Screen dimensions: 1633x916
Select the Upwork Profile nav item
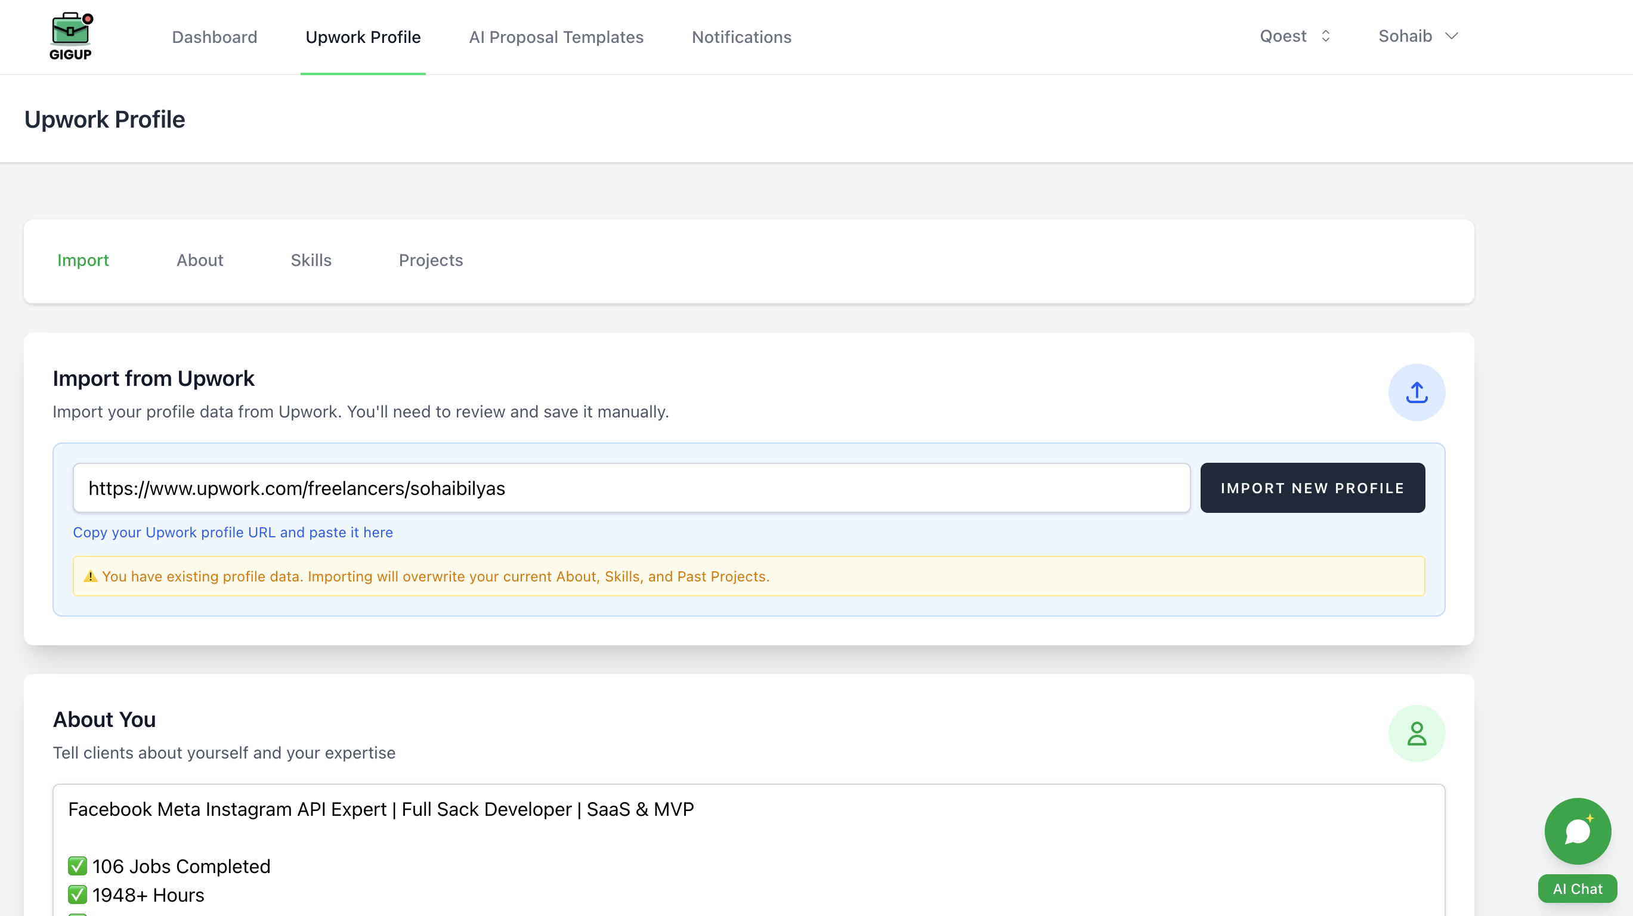pyautogui.click(x=363, y=37)
